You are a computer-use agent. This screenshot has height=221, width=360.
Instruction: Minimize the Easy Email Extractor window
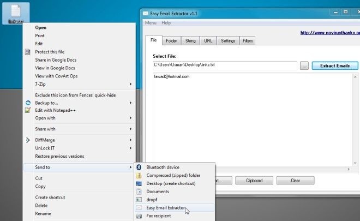pyautogui.click(x=335, y=12)
